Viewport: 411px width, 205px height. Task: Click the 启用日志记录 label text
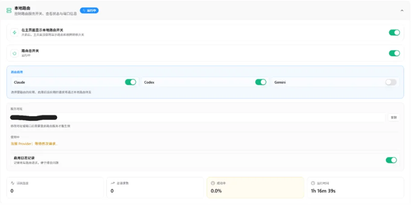coord(24,158)
